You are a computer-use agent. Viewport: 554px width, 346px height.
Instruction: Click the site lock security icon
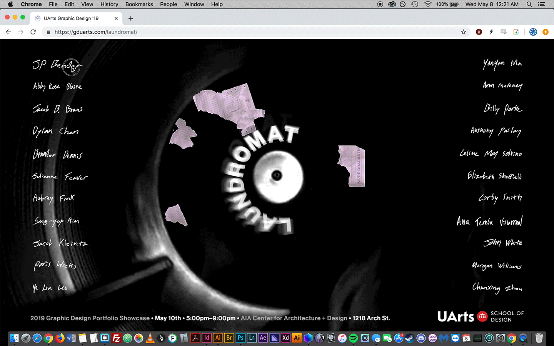[x=48, y=32]
